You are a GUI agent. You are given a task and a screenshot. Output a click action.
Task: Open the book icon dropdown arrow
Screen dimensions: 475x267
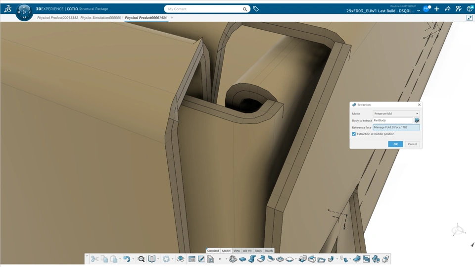158,259
